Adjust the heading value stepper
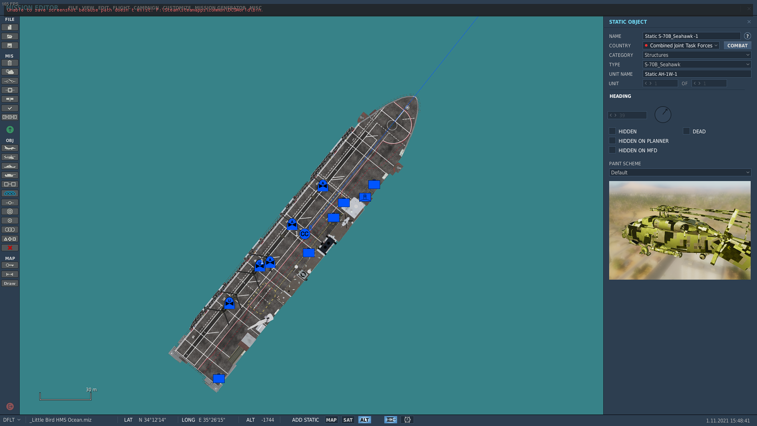 click(627, 115)
